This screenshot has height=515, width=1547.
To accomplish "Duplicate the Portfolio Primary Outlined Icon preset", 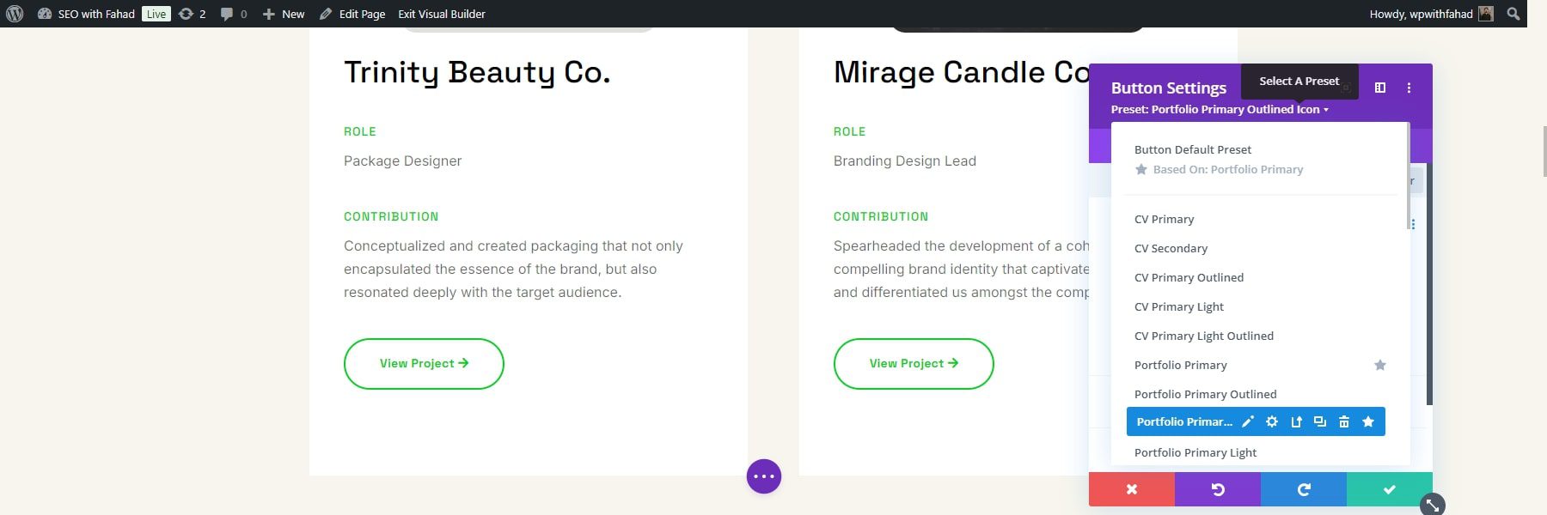I will coord(1320,421).
